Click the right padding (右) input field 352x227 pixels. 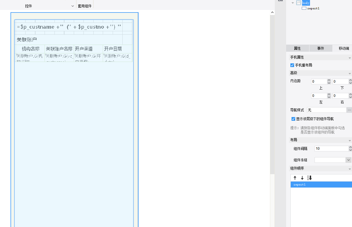click(x=340, y=96)
